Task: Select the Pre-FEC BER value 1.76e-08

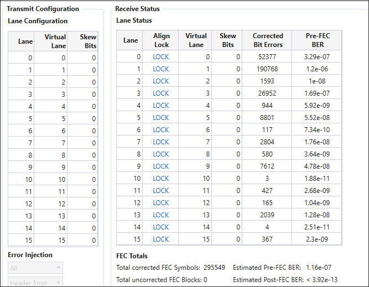Action: click(x=317, y=142)
